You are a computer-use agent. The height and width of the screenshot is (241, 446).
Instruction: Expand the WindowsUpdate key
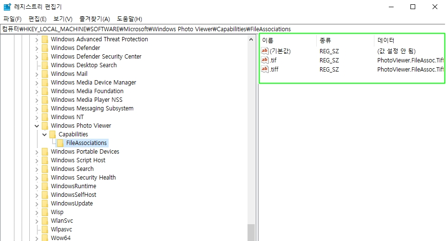pyautogui.click(x=37, y=204)
